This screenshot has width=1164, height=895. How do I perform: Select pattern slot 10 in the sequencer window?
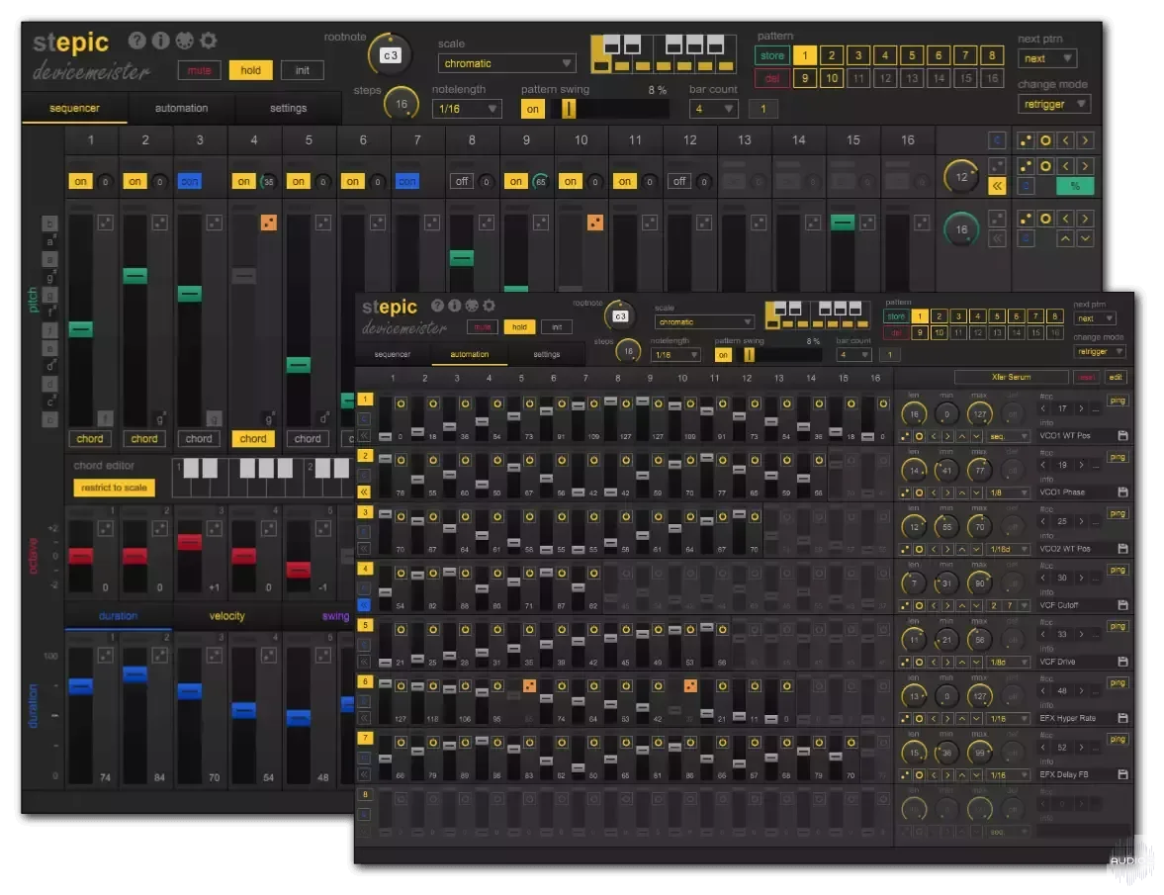click(832, 79)
